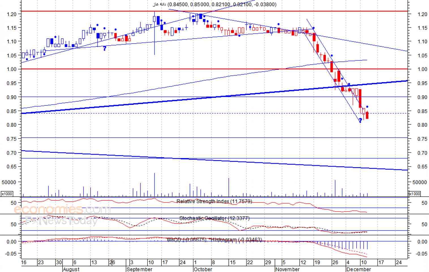Click the "September" month label
Screen dimensions: 429x272
140,269
